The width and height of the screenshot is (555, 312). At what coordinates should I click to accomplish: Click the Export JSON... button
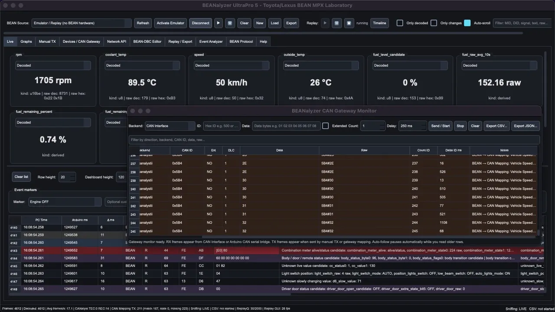(x=526, y=126)
